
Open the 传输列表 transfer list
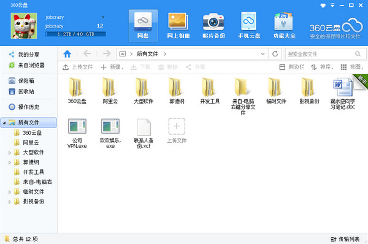coord(345,239)
